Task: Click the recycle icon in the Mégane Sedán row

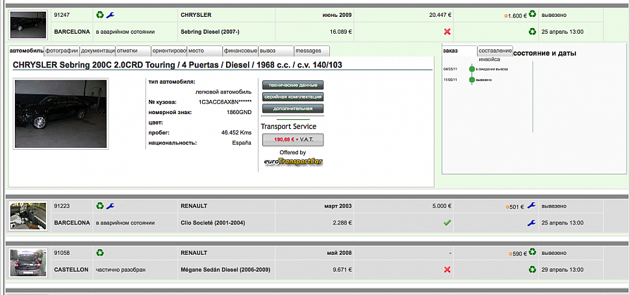Action: coord(533,269)
